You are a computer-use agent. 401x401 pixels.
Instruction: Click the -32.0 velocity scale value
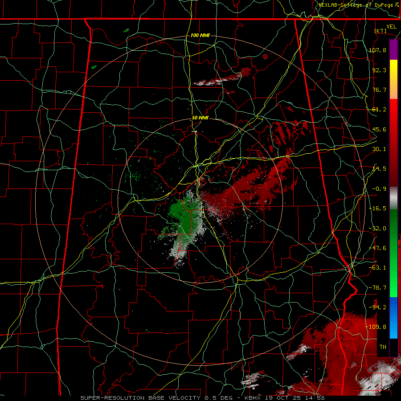(377, 229)
